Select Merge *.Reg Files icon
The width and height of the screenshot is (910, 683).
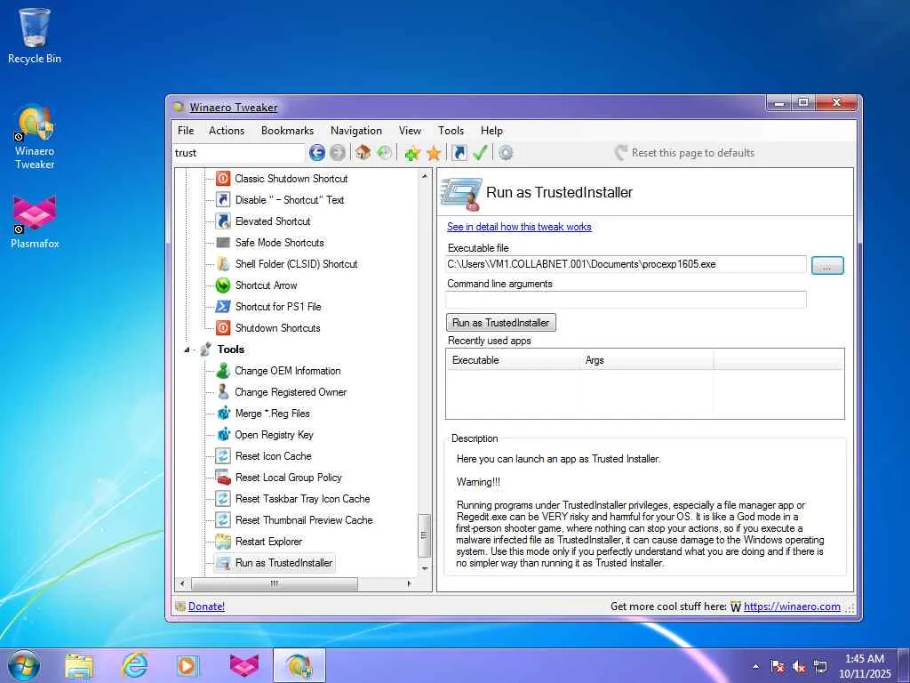pos(223,414)
